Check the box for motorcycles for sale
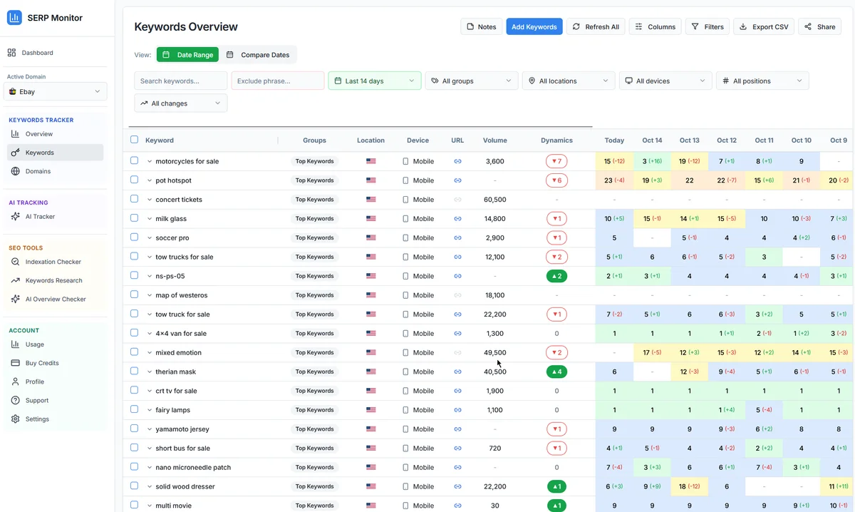Screen dimensions: 855x512 point(135,161)
